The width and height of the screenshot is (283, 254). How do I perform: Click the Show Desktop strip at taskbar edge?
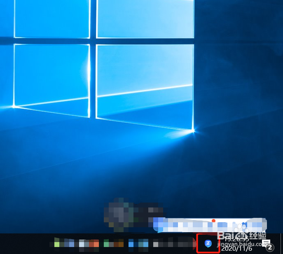click(x=281, y=244)
